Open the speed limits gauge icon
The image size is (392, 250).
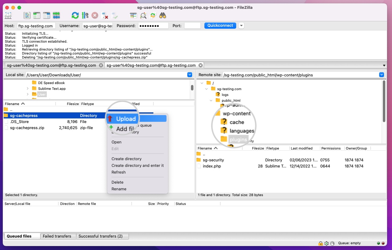(332, 243)
